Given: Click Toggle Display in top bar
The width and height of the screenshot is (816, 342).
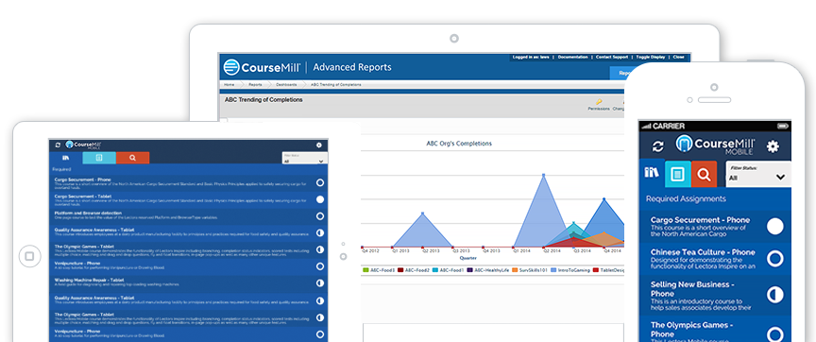Looking at the screenshot, I should (651, 57).
